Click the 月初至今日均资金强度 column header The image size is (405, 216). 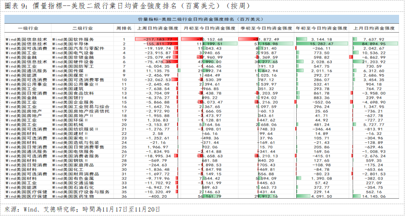tap(209, 28)
